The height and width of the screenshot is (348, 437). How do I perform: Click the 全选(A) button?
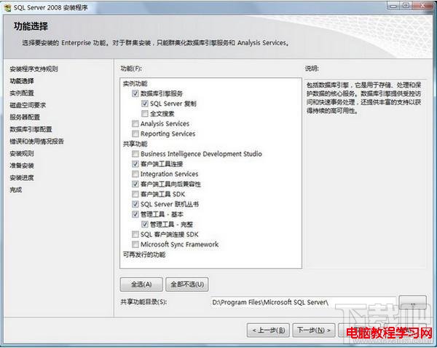pos(141,285)
